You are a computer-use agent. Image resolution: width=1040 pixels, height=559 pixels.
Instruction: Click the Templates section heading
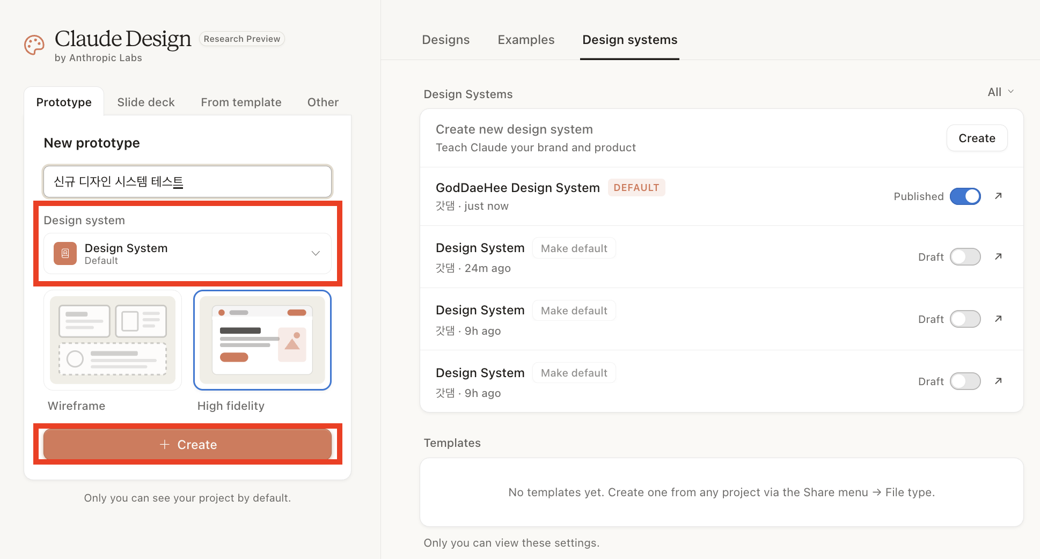click(x=452, y=443)
